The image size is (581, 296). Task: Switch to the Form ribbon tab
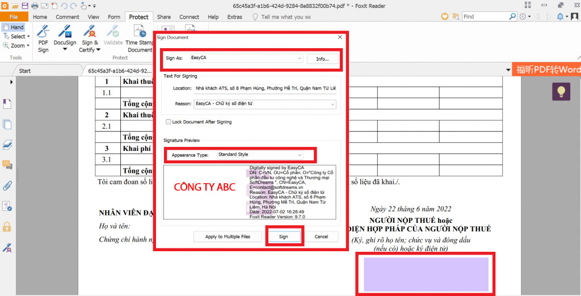[114, 16]
